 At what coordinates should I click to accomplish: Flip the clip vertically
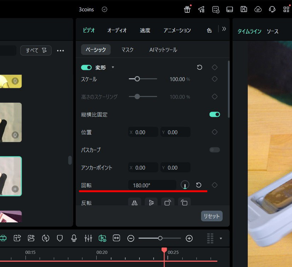[151, 203]
